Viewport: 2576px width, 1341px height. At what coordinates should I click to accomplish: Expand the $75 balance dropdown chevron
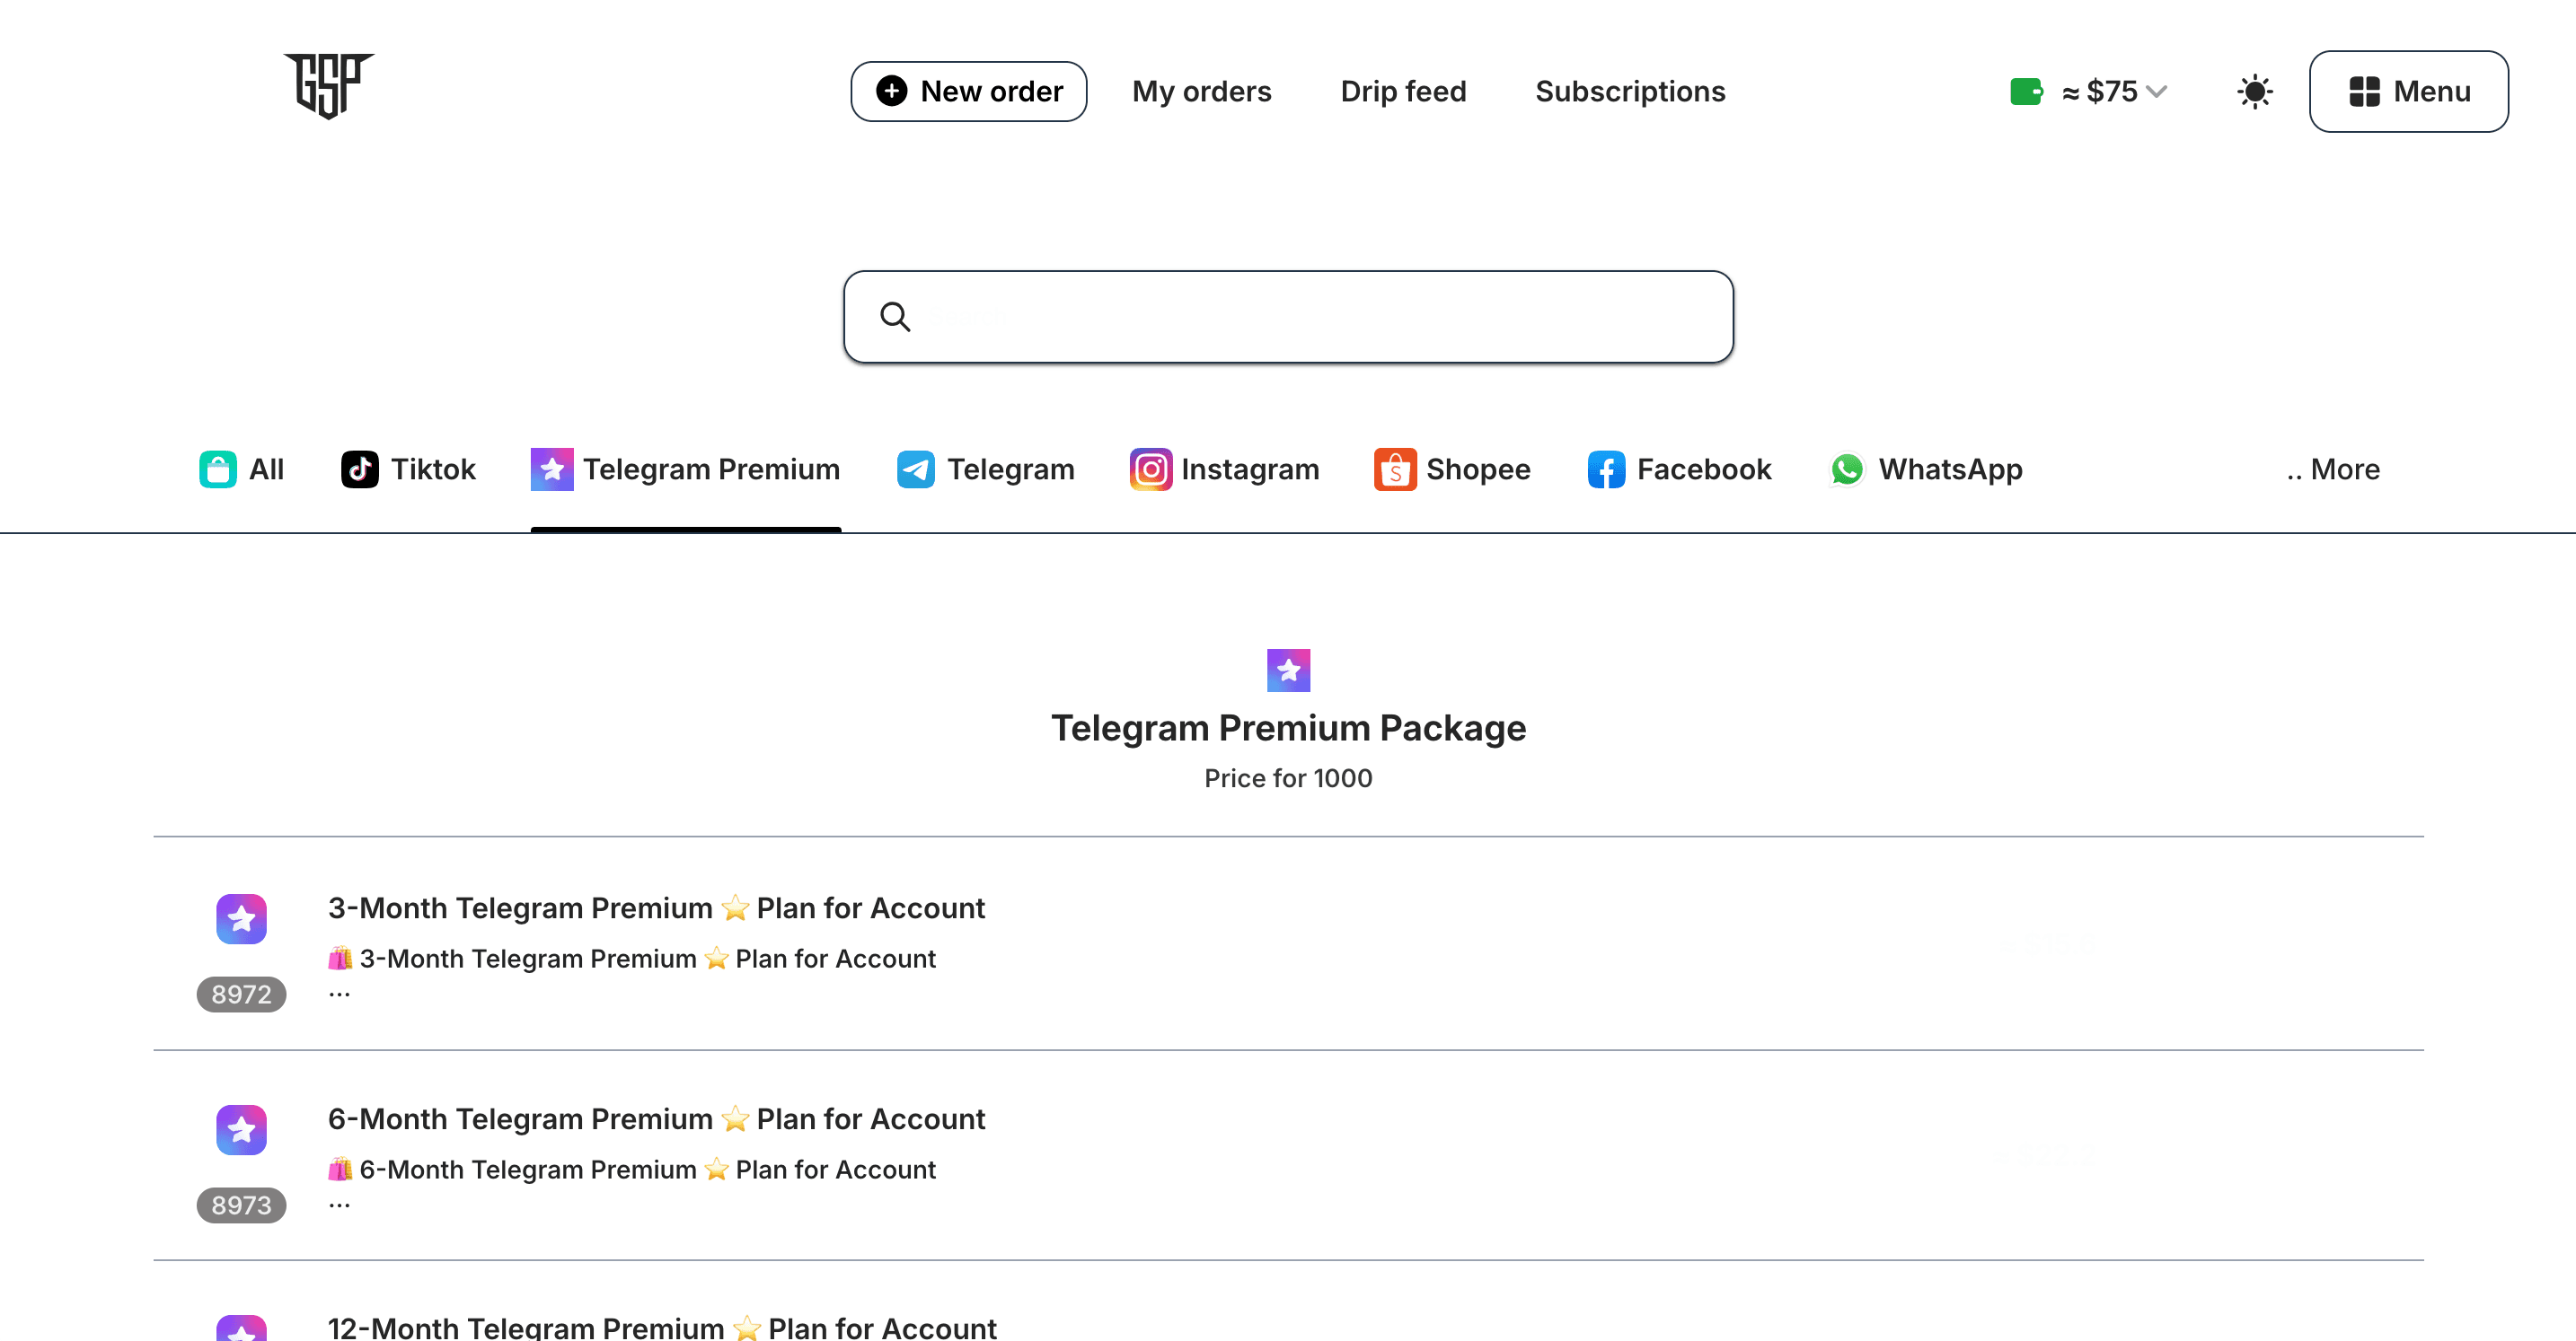[2157, 92]
